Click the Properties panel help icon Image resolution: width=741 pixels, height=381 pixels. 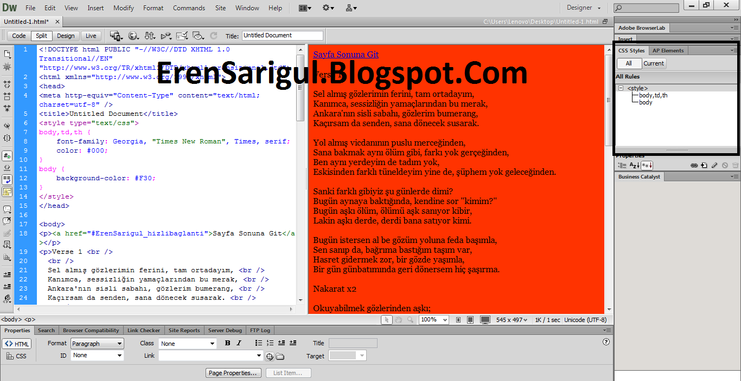[x=606, y=342]
